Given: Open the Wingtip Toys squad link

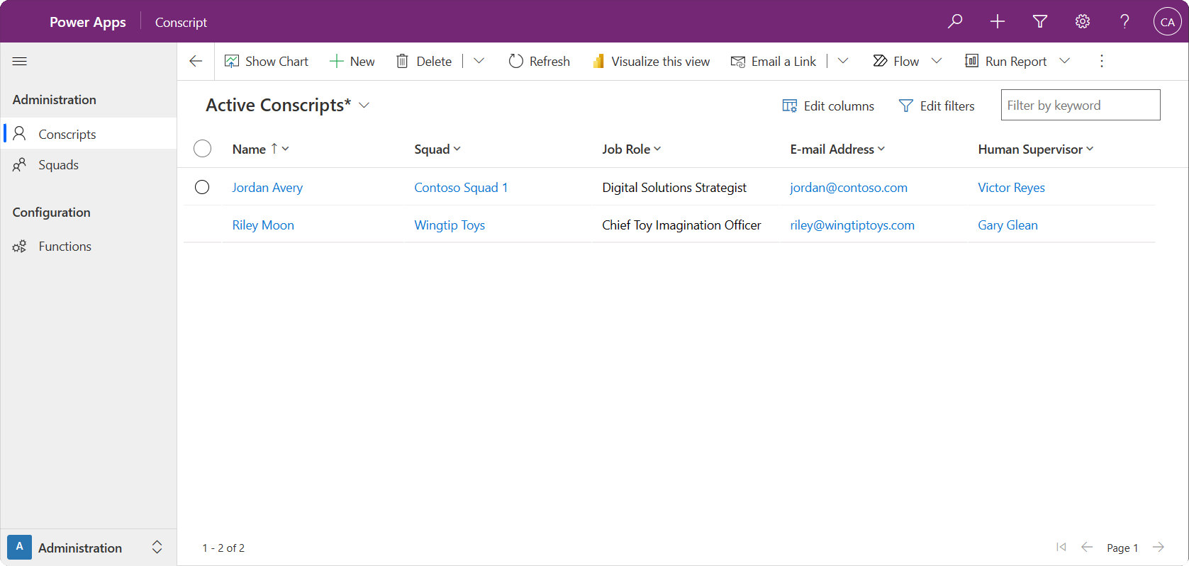Looking at the screenshot, I should point(450,225).
